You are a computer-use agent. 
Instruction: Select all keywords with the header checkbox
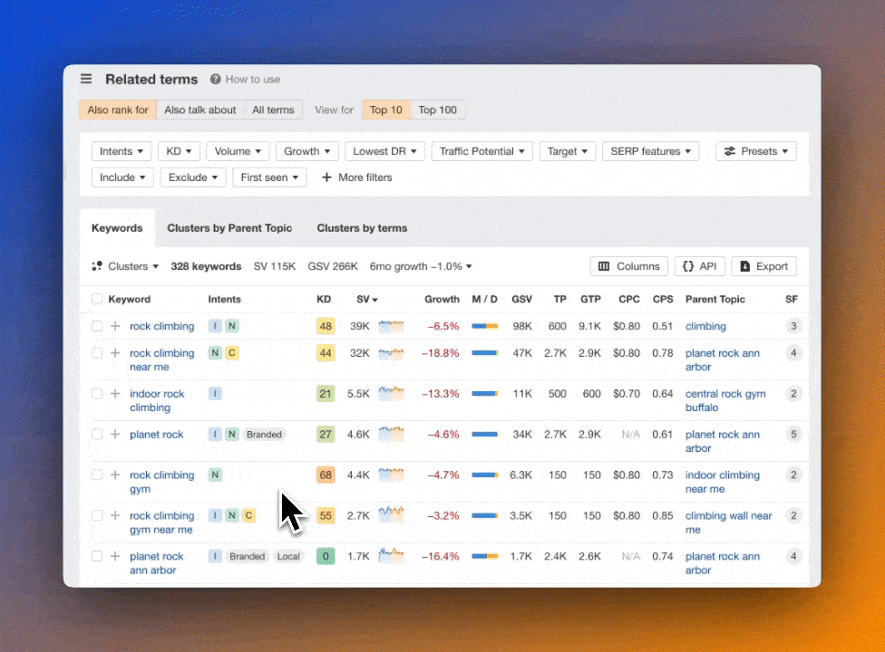pyautogui.click(x=97, y=299)
